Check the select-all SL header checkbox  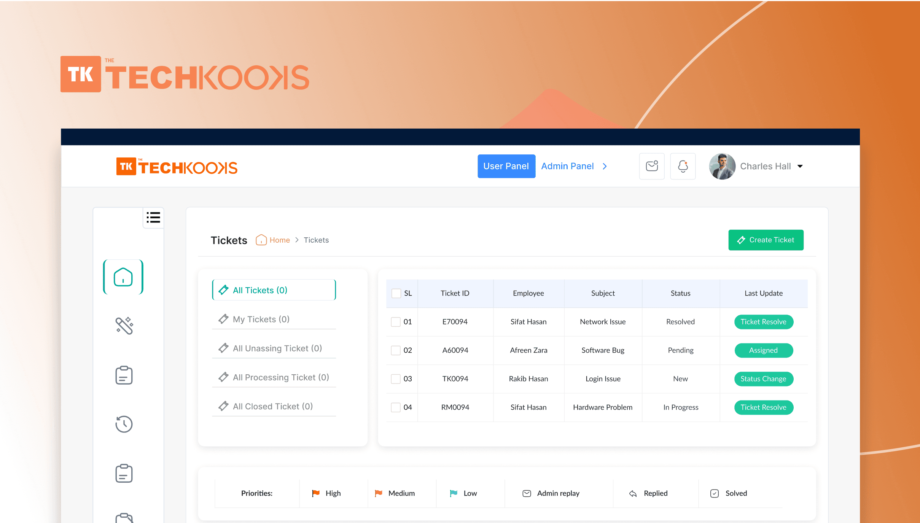(x=396, y=293)
